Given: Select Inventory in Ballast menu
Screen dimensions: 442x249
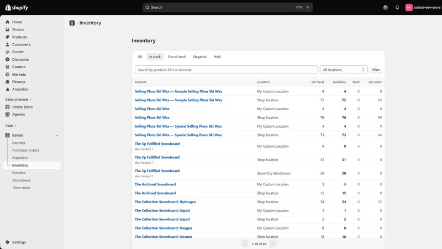Looking at the screenshot, I should coord(32,165).
